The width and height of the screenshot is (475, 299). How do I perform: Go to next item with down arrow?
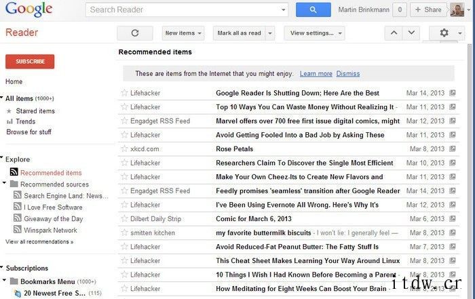tap(411, 33)
